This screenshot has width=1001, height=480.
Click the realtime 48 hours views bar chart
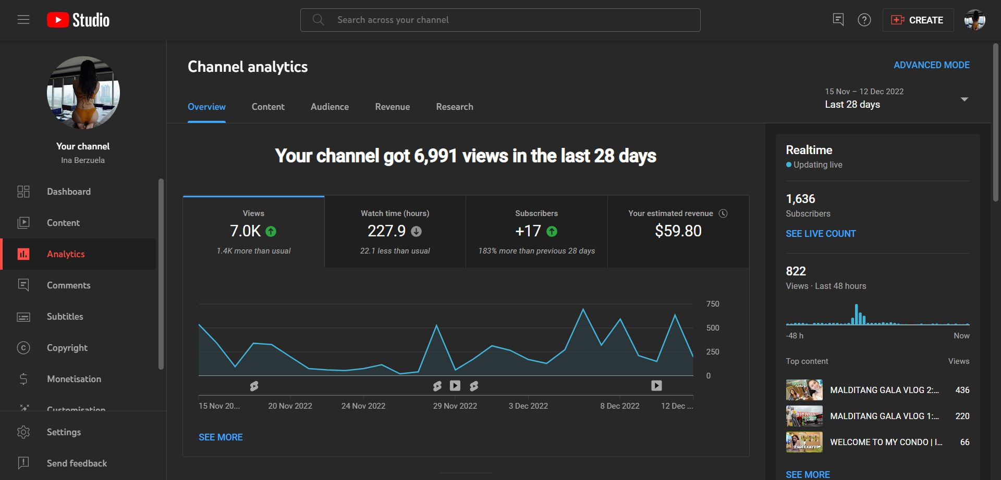(877, 314)
